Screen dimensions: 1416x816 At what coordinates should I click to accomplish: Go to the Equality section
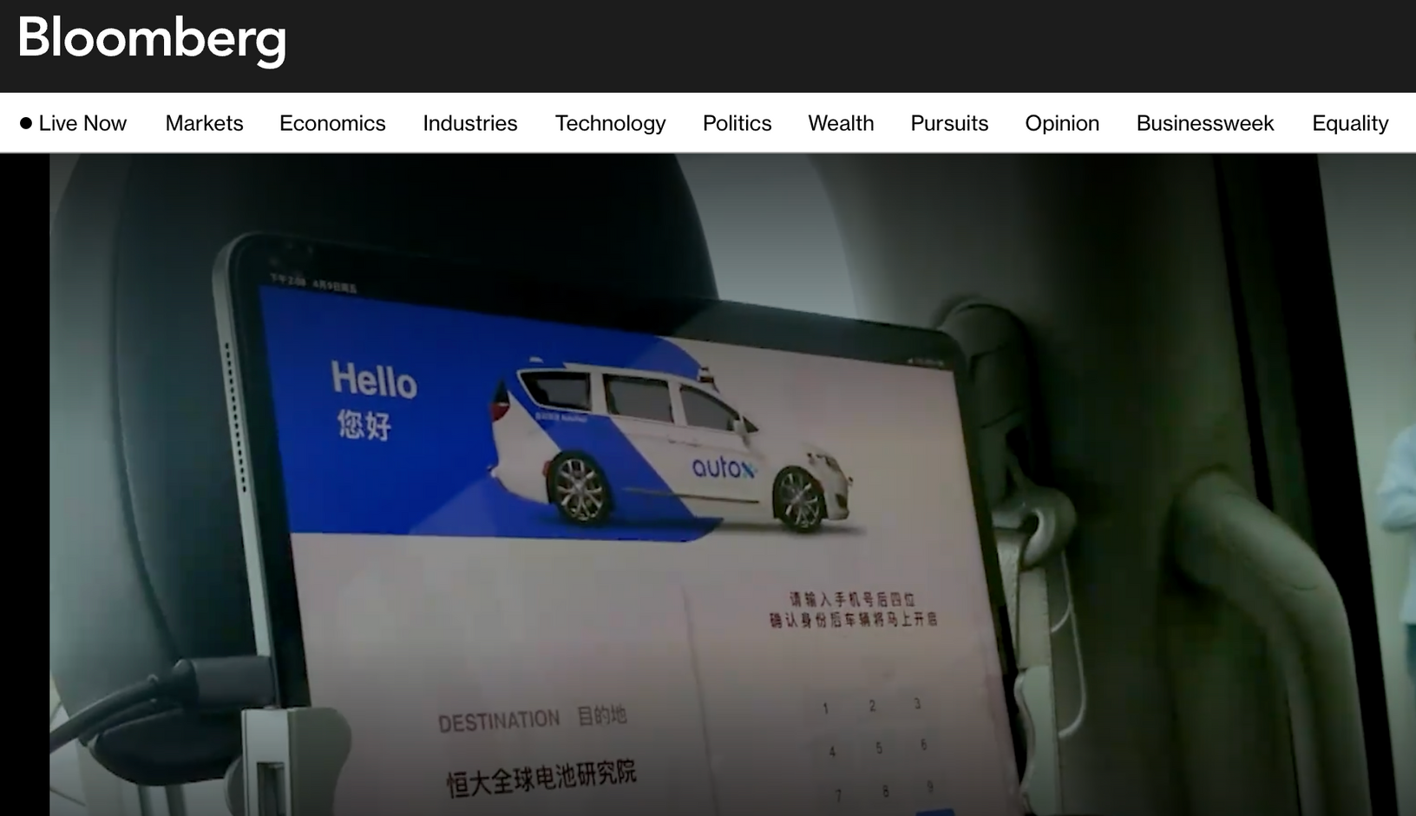click(x=1350, y=123)
